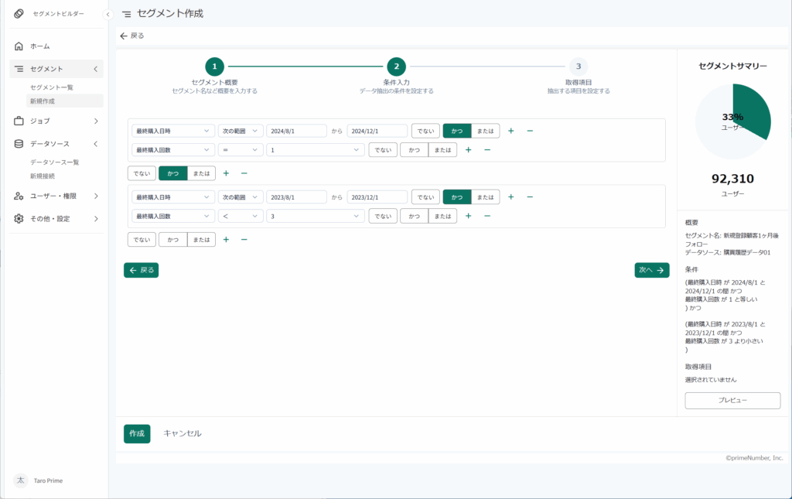792x499 pixels.
Task: Click the plus icon in the 2024/8/1 row
Action: click(x=510, y=132)
